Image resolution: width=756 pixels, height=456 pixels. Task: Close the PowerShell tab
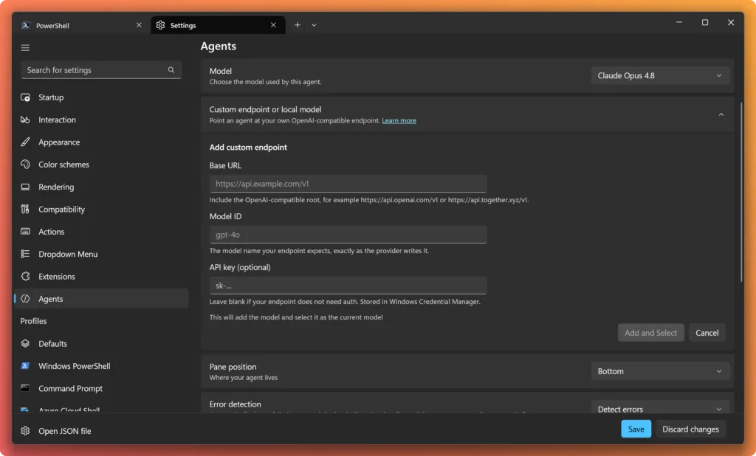coord(139,25)
